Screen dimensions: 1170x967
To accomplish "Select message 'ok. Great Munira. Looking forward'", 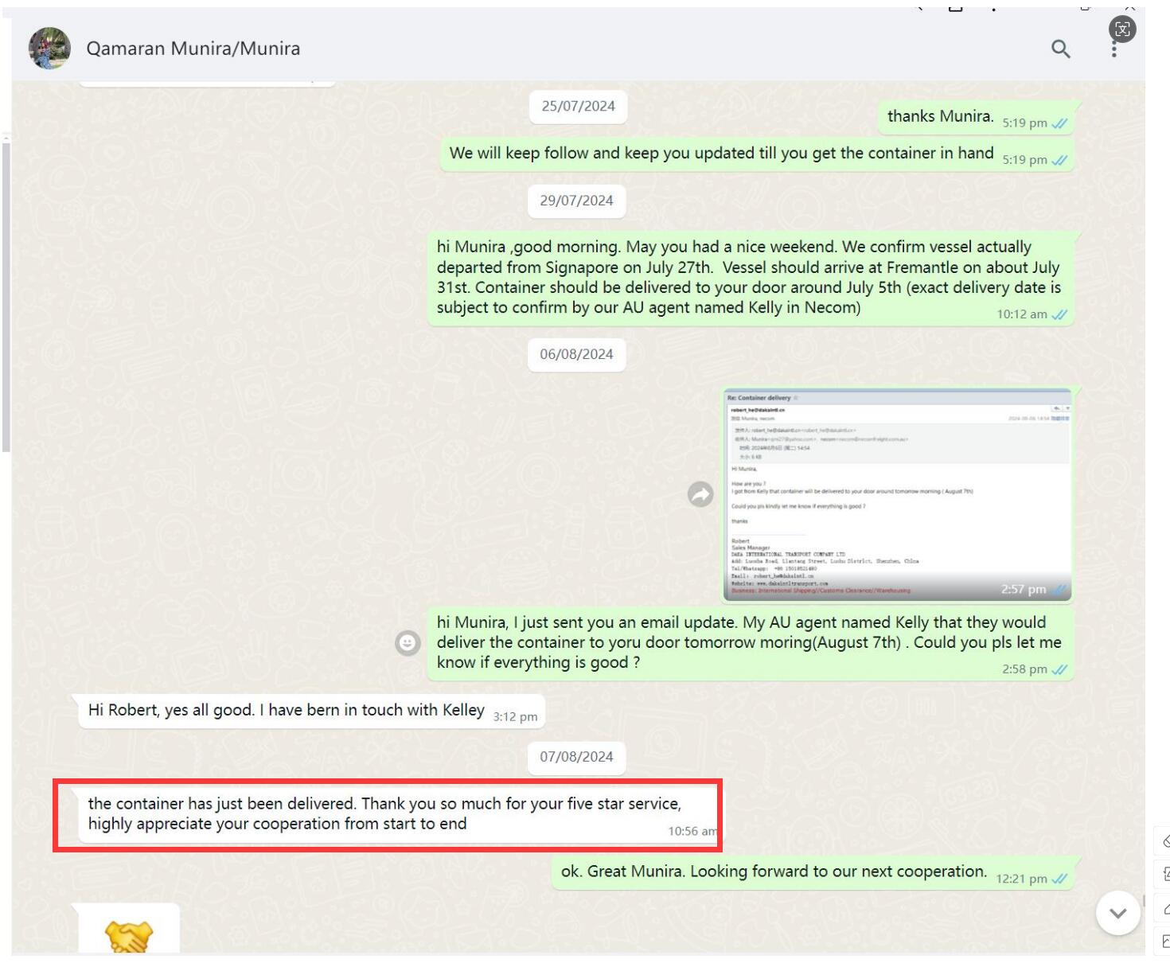I will pyautogui.click(x=814, y=873).
